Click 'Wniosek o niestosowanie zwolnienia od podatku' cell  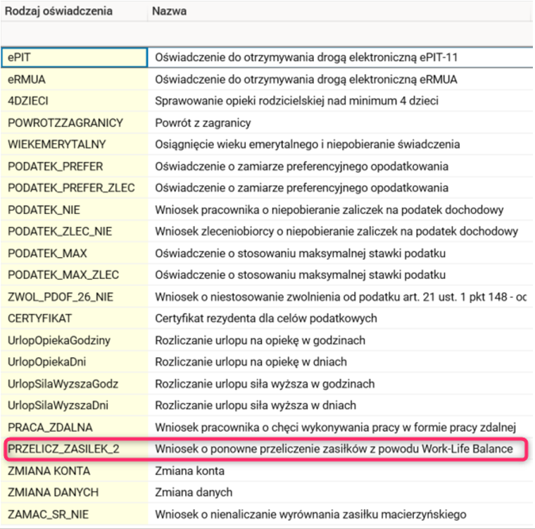point(341,297)
